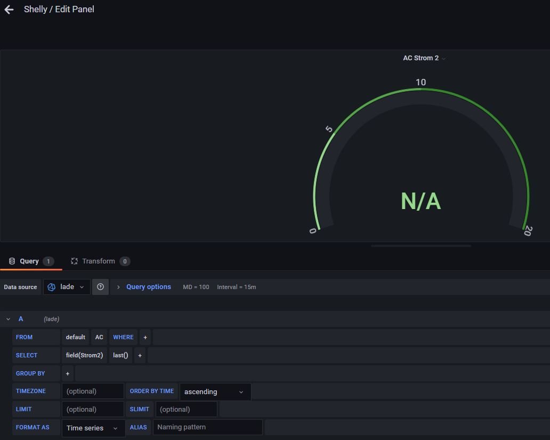Click the back arrow to leave Edit Panel
The height and width of the screenshot is (440, 550).
(x=9, y=10)
